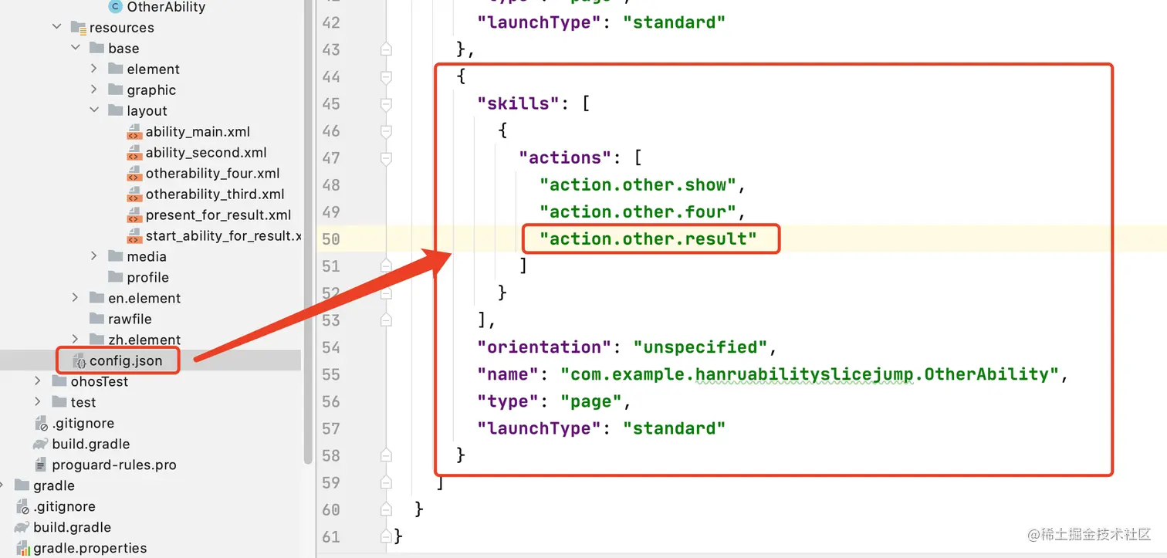Fold the code block at line 44
Screen dimensions: 1167x558
pyautogui.click(x=386, y=76)
